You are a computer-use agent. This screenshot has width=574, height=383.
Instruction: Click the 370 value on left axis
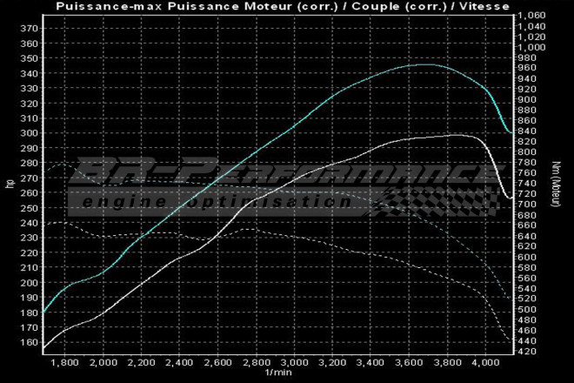point(28,28)
